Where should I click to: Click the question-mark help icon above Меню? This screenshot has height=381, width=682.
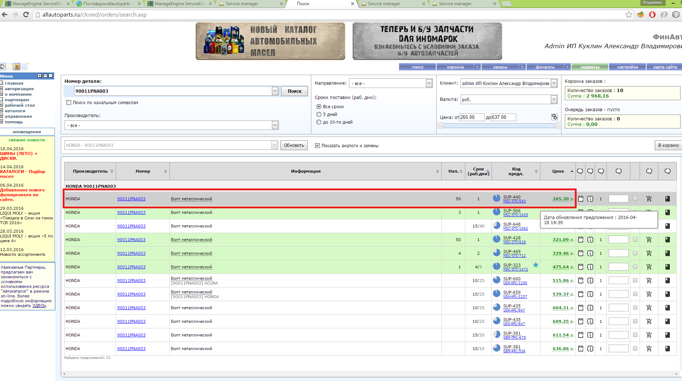click(24, 67)
